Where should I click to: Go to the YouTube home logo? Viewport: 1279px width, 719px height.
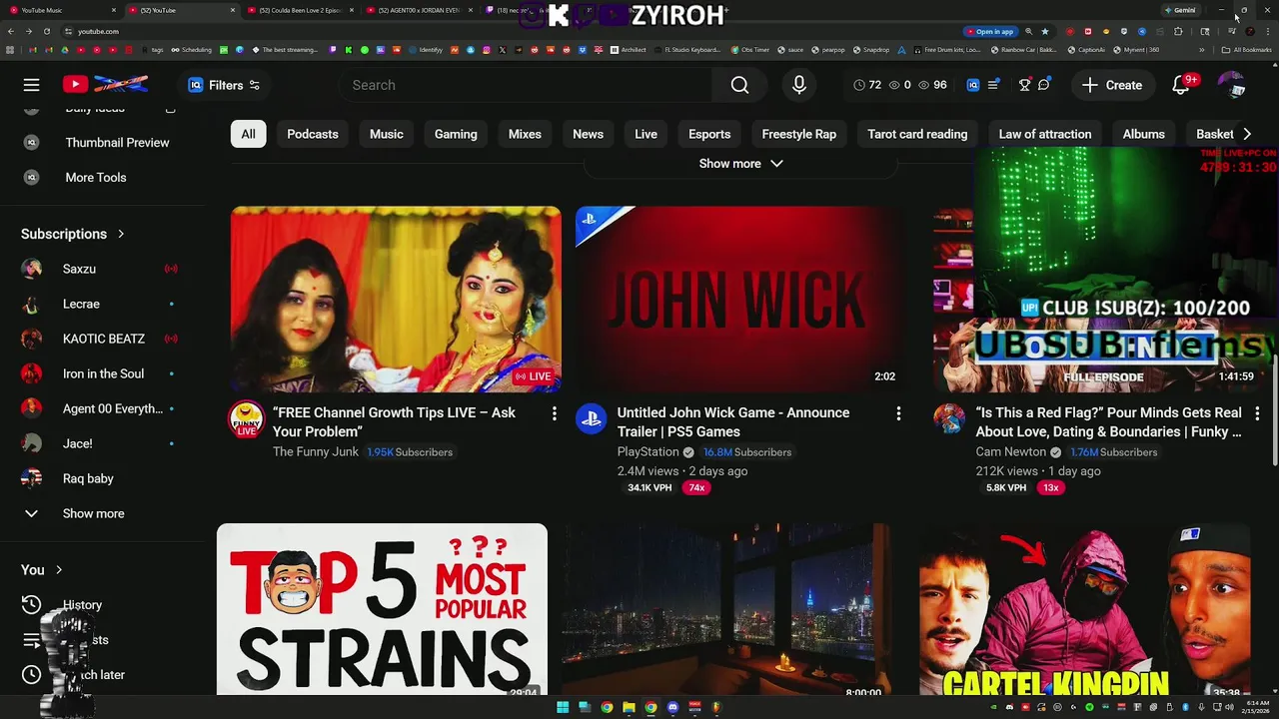click(105, 85)
